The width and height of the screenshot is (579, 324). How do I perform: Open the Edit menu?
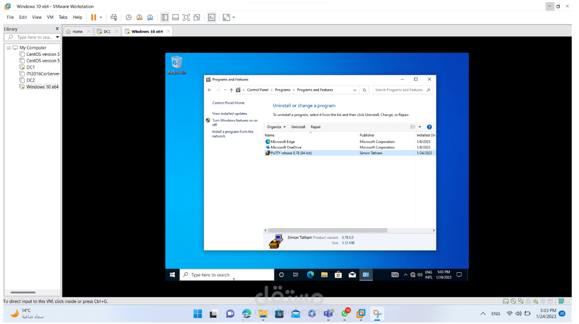23,17
